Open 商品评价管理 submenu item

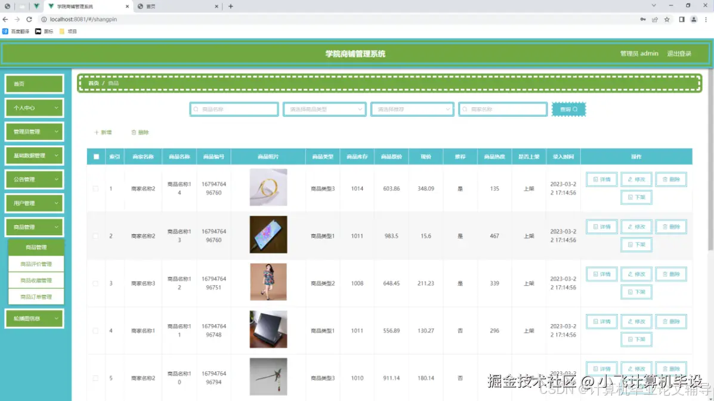pyautogui.click(x=36, y=264)
